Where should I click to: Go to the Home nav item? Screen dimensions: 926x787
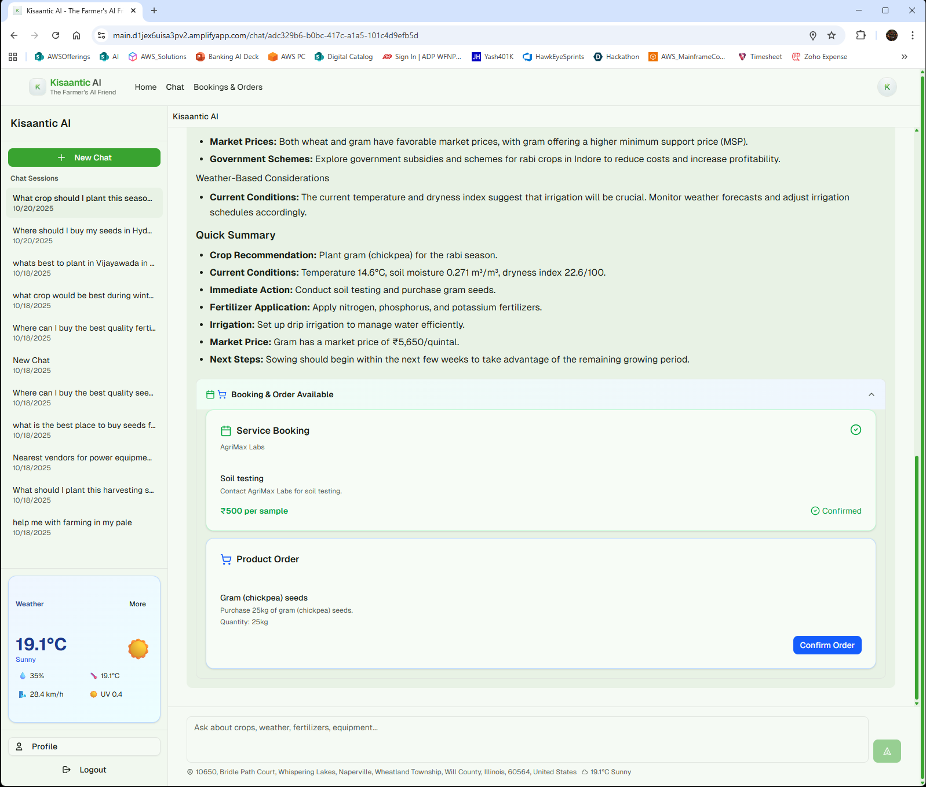(x=145, y=87)
